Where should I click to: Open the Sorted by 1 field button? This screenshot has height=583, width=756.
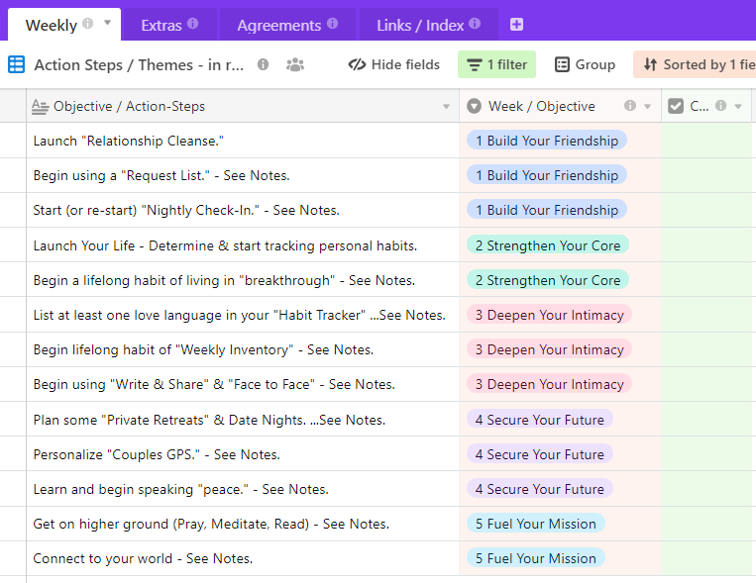click(x=695, y=64)
